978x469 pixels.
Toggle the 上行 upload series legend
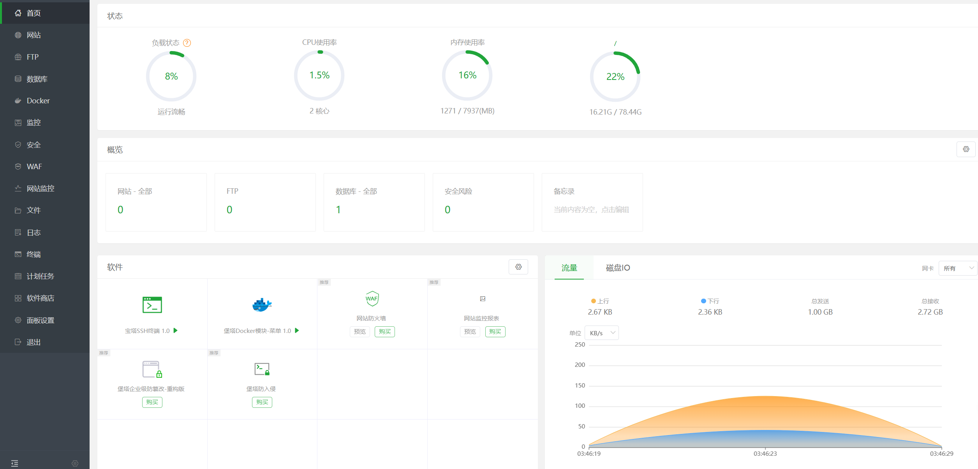[x=600, y=301]
